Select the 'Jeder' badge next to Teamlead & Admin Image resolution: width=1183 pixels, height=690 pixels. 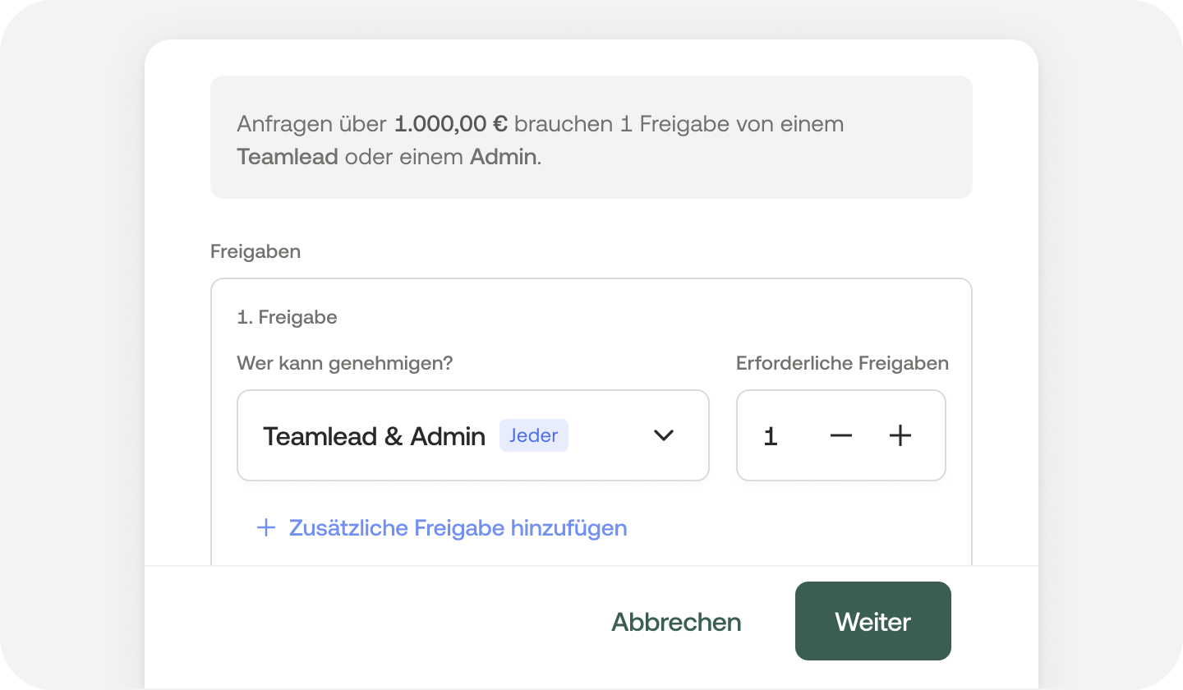534,435
